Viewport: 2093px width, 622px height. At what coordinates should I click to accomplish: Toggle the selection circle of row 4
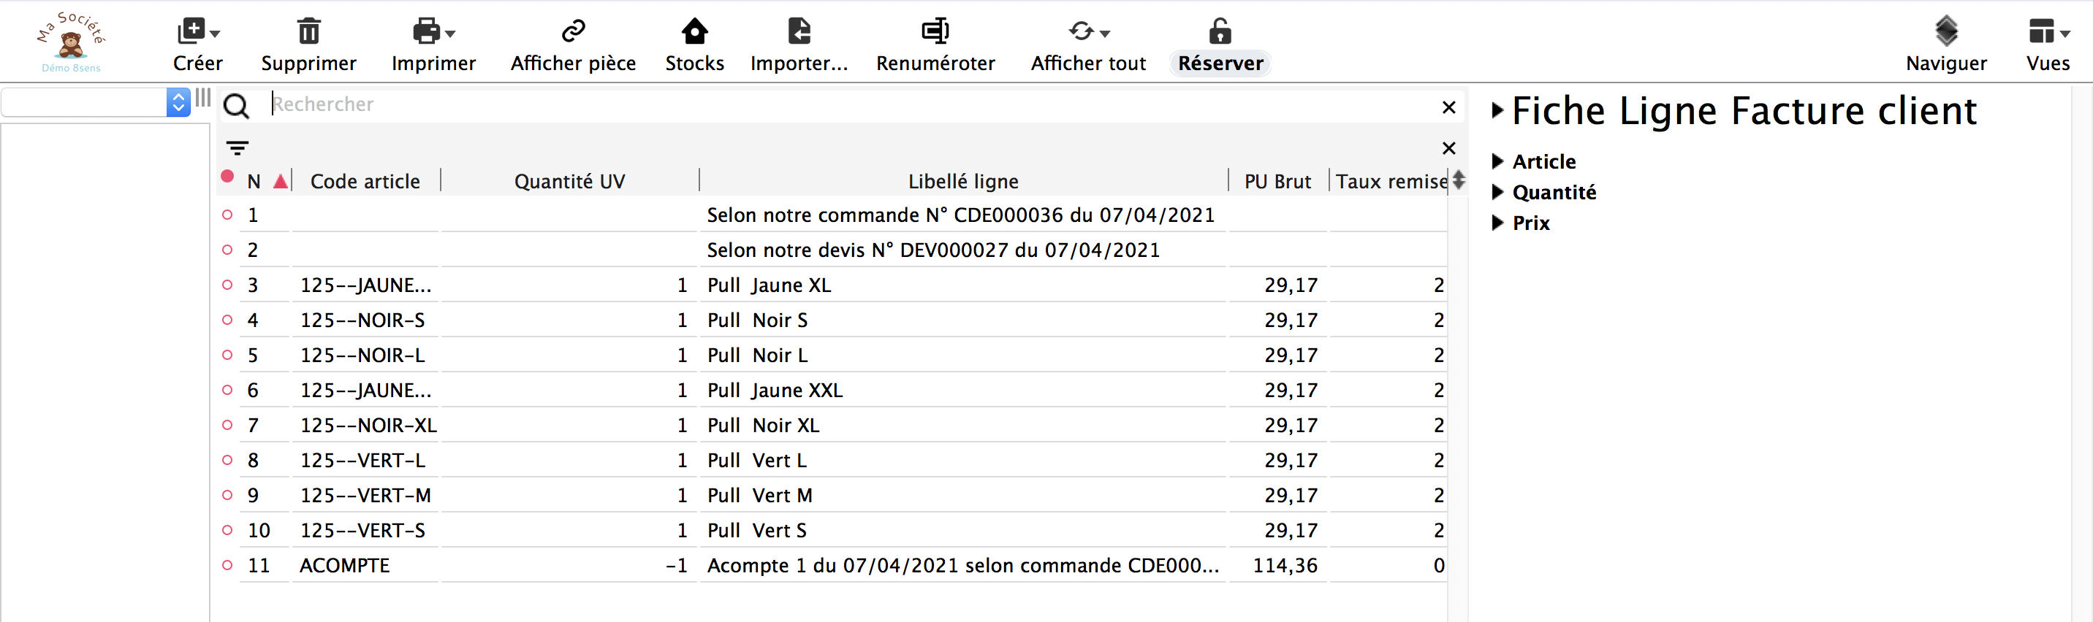point(227,319)
